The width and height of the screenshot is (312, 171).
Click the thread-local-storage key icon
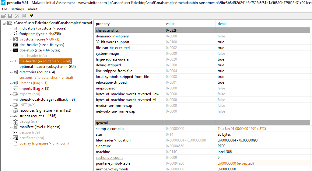pyautogui.click(x=16, y=99)
